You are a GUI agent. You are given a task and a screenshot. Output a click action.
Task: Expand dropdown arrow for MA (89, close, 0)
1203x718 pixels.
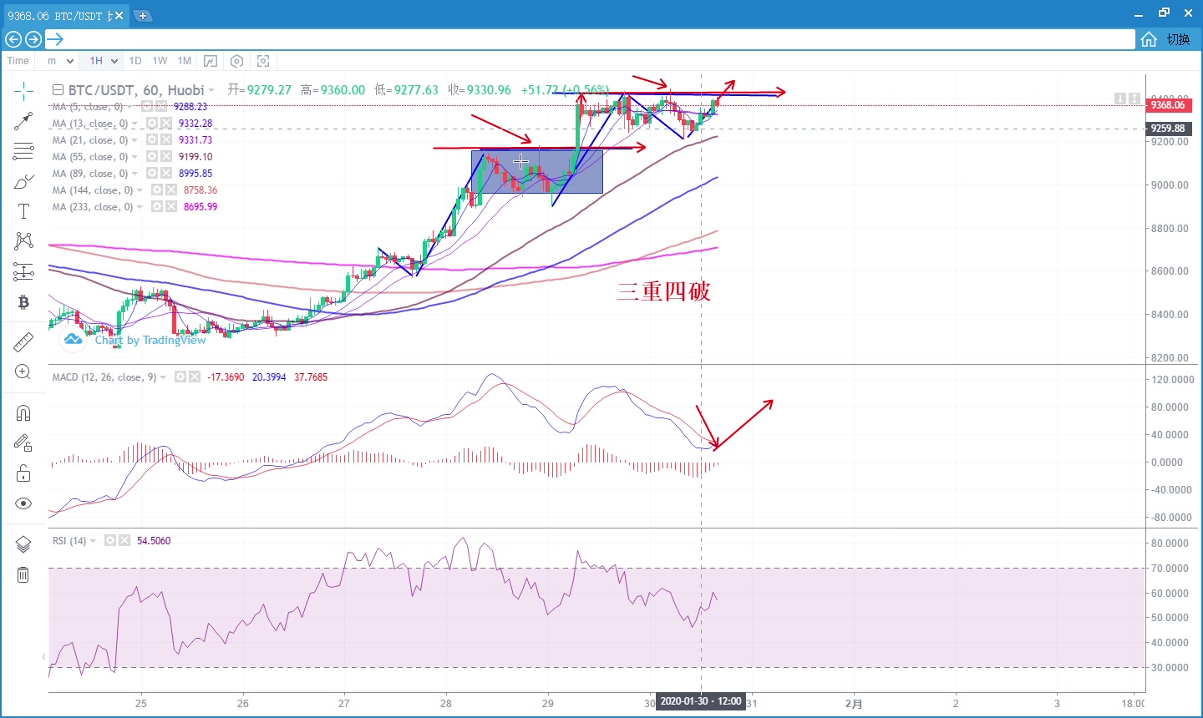click(x=135, y=174)
